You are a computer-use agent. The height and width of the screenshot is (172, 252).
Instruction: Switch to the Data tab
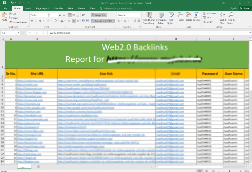(71, 8)
